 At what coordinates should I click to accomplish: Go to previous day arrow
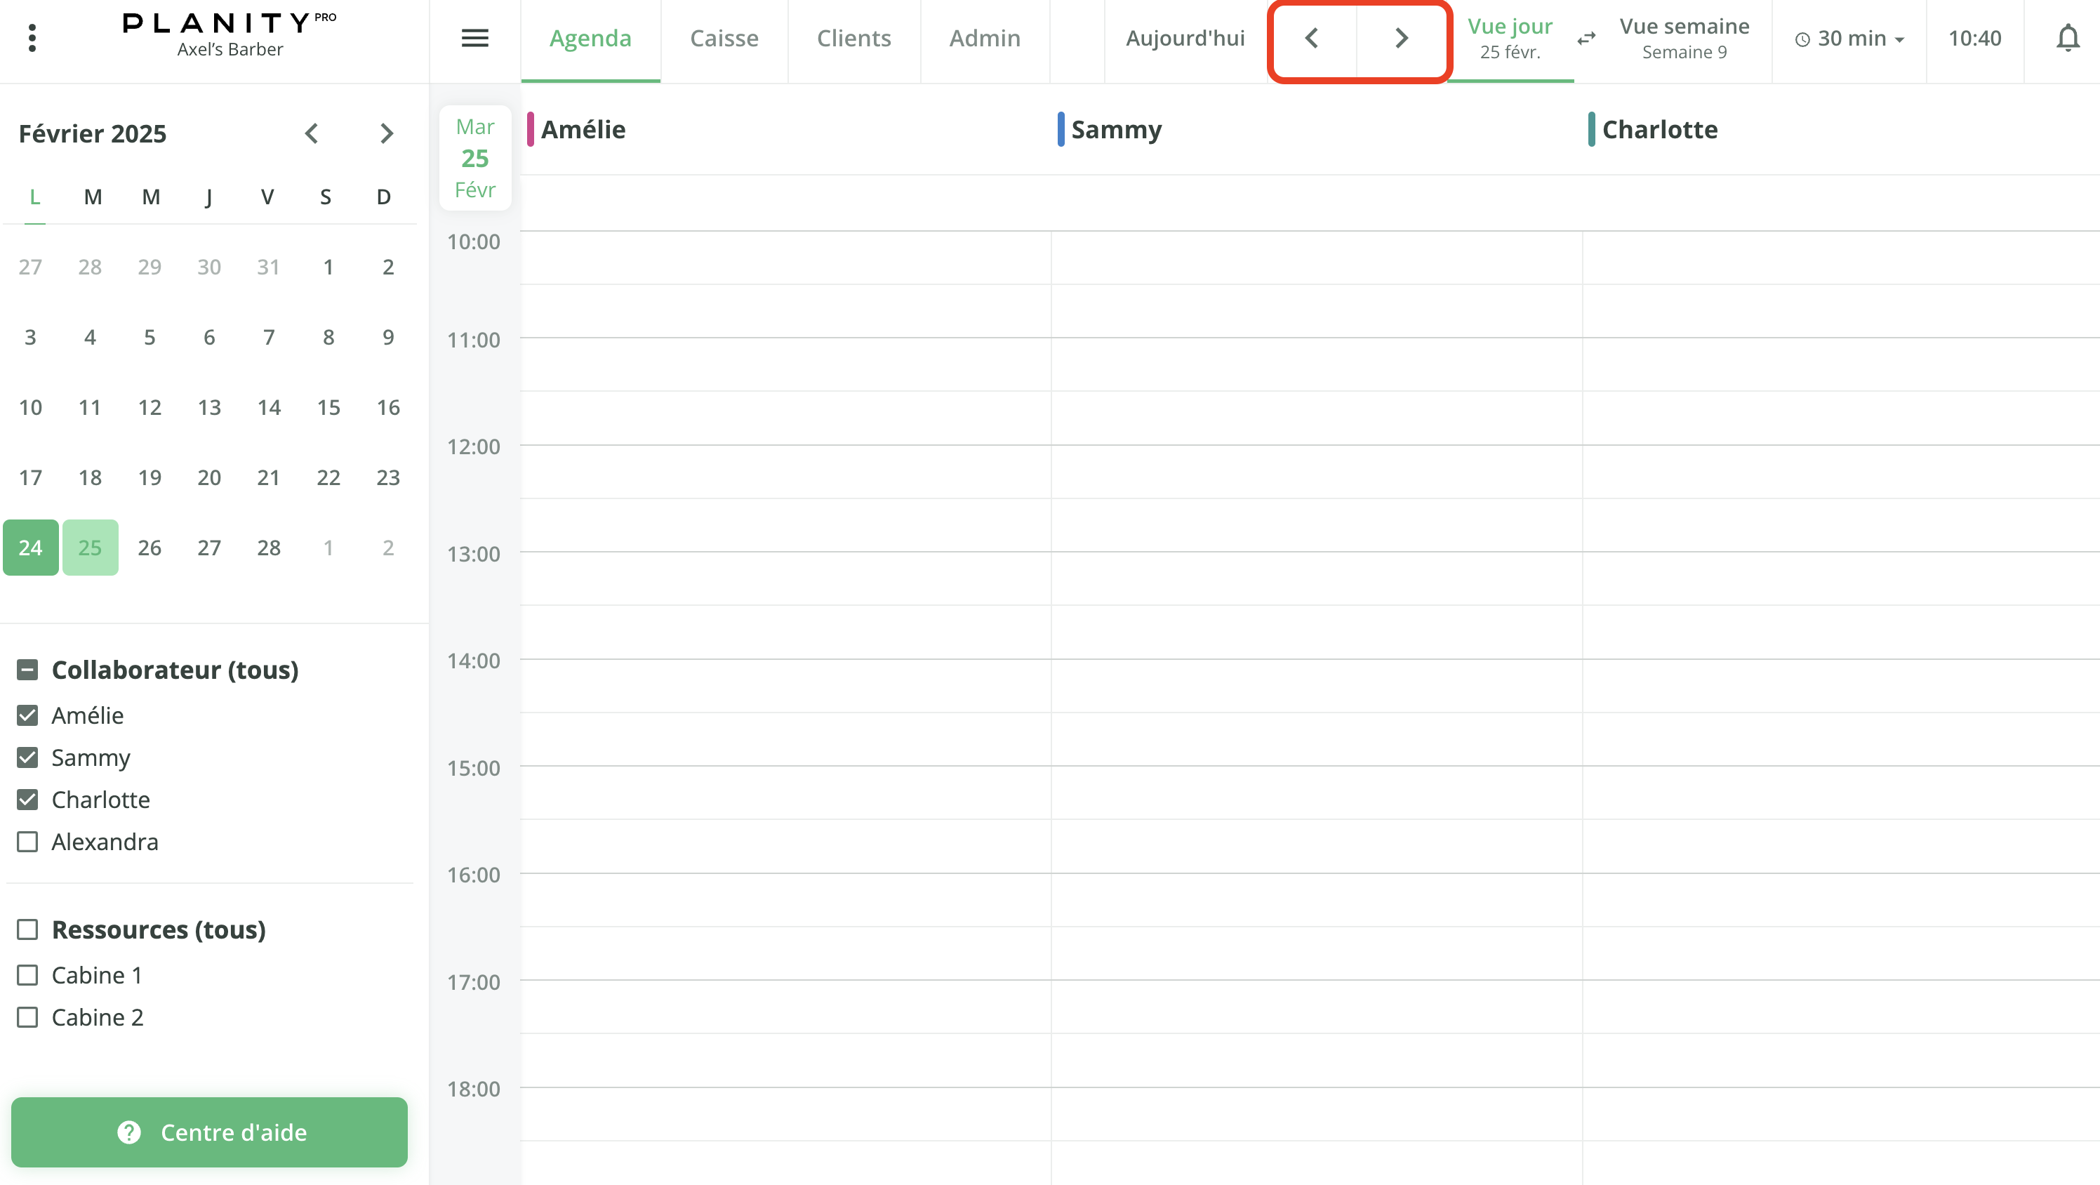[1312, 37]
